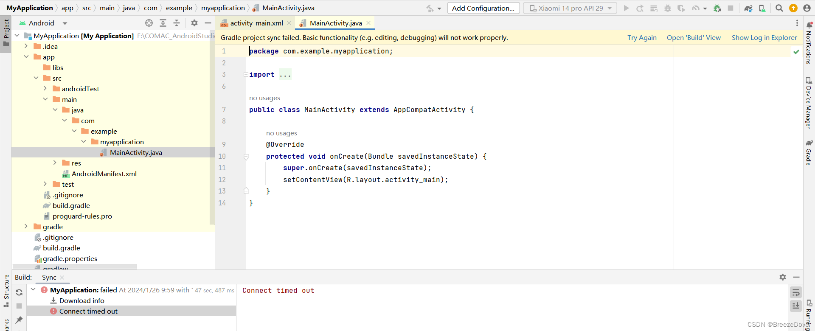Open Search Everywhere magnifier icon
Image resolution: width=815 pixels, height=331 pixels.
[x=779, y=8]
